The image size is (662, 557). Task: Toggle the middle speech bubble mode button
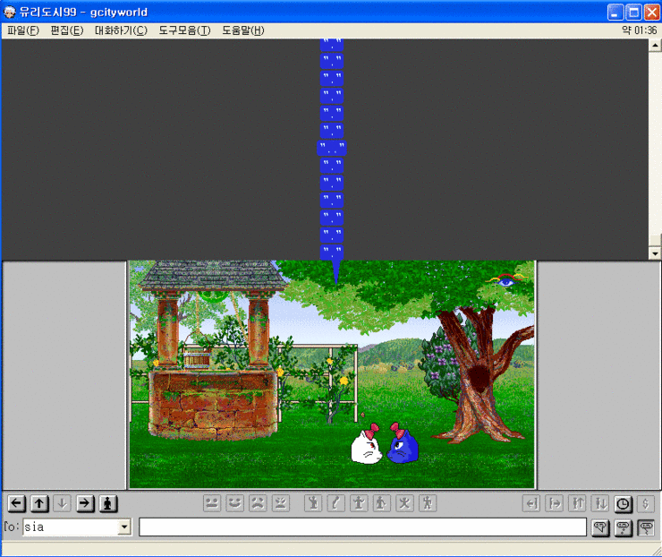pyautogui.click(x=623, y=527)
